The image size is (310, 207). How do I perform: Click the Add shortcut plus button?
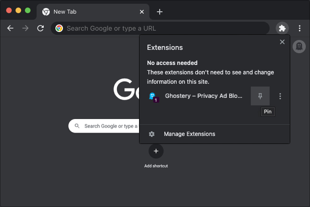(156, 151)
